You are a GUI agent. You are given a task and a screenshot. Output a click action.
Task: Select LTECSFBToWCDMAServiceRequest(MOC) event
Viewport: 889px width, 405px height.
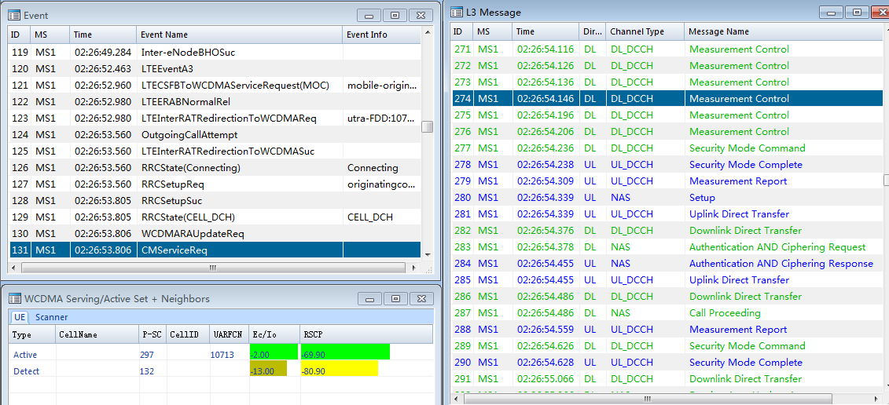[215, 86]
